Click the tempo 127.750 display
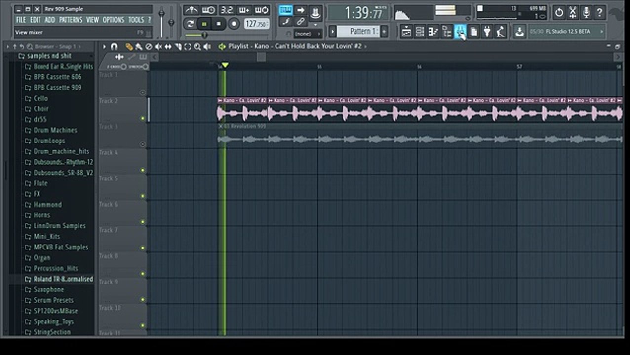630x355 pixels. (x=256, y=24)
